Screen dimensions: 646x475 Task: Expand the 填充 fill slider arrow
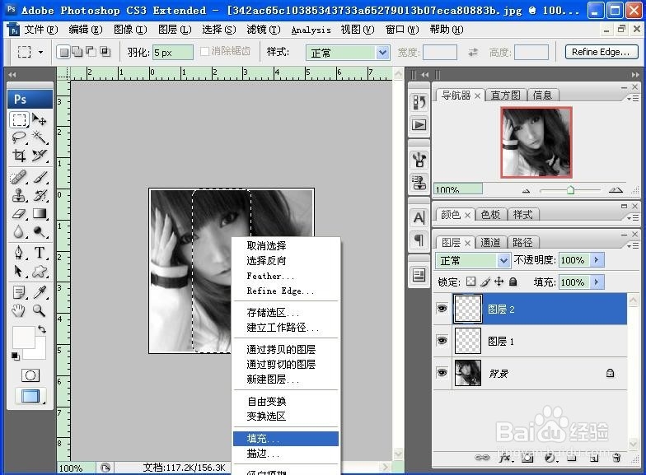[x=597, y=282]
